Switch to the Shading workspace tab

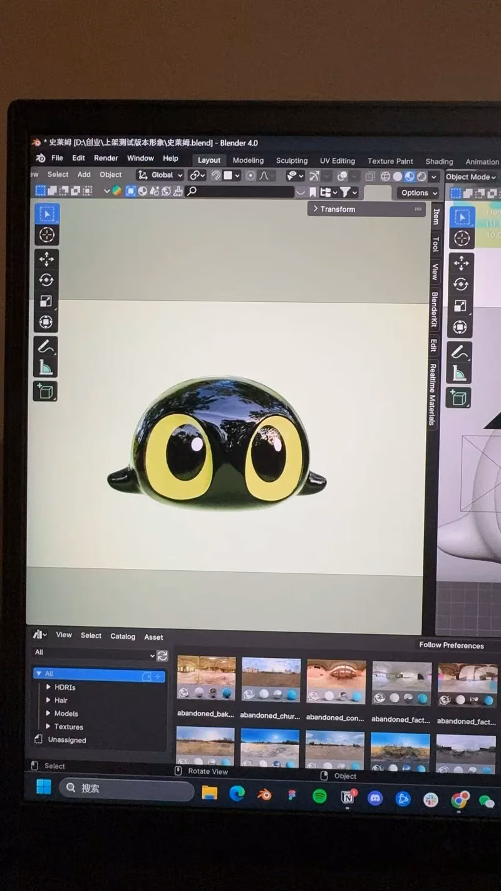(439, 162)
